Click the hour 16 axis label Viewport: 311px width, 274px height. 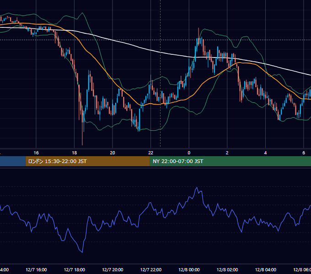point(36,153)
